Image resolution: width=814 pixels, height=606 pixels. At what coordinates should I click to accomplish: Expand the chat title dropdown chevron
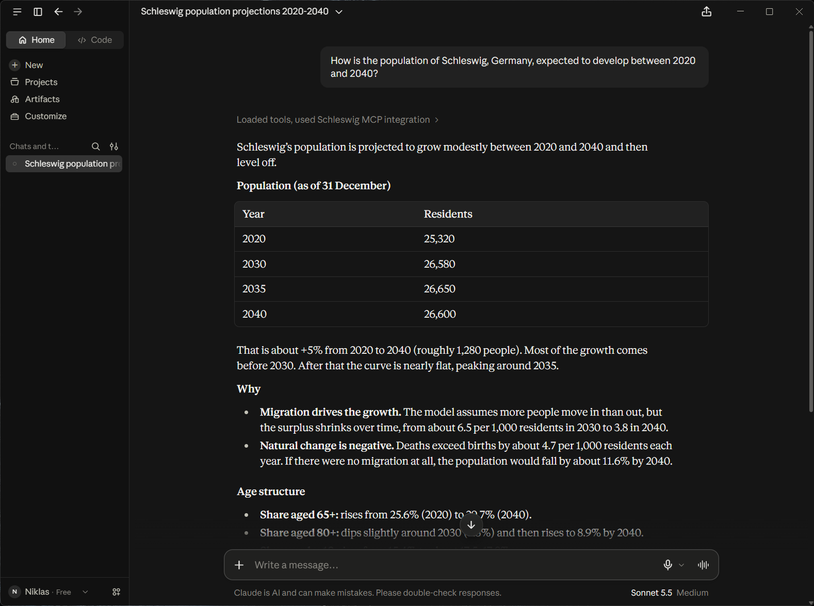(339, 12)
